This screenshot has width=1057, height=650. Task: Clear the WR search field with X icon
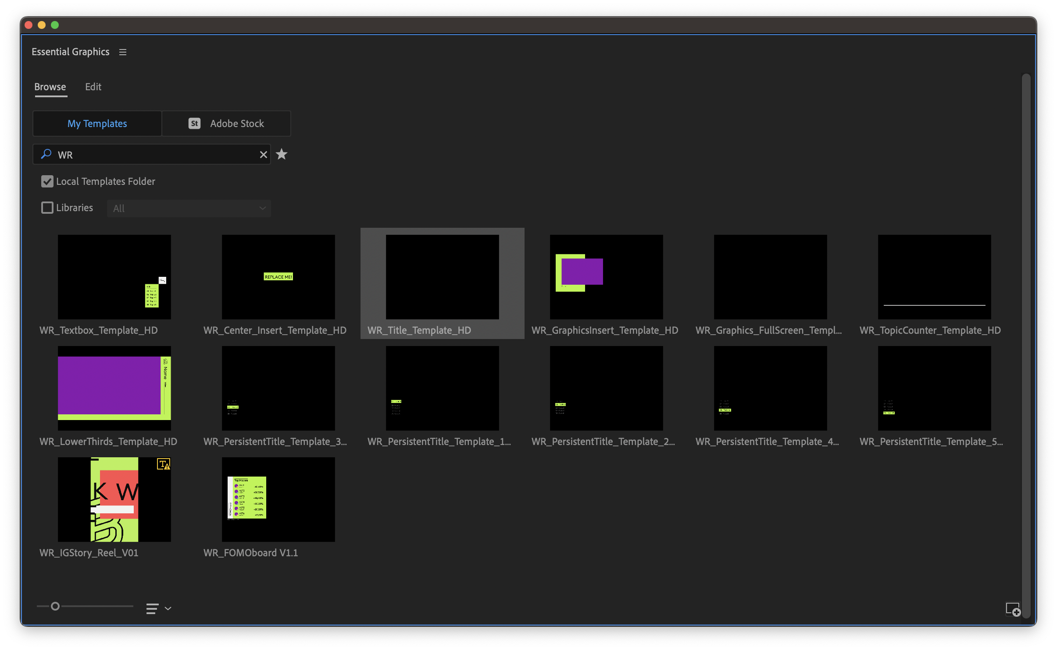[263, 155]
